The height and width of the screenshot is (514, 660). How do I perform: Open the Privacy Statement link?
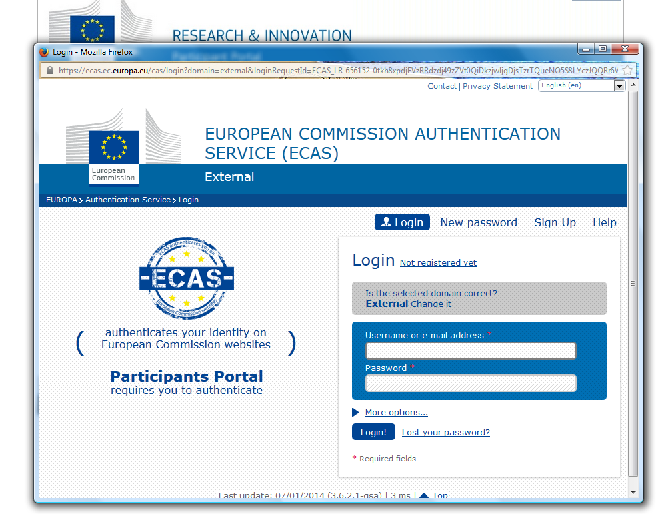[497, 86]
